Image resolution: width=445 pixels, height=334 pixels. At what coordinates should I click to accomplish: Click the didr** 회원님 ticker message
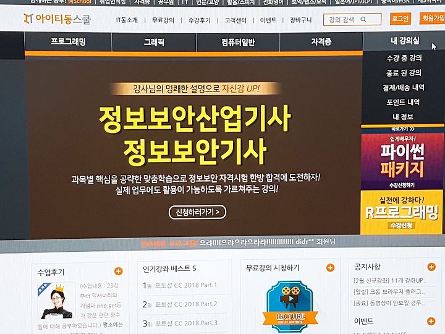pos(267,242)
